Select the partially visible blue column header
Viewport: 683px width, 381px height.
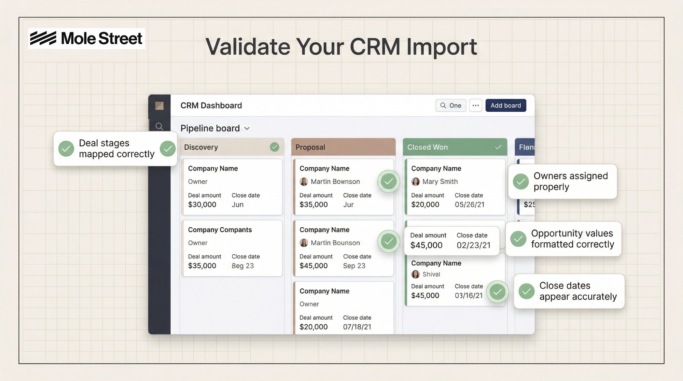pos(525,147)
